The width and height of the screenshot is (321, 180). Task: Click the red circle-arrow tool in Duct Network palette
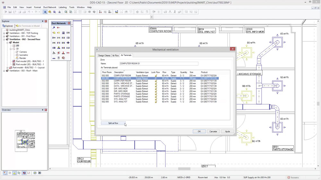(x=58, y=28)
